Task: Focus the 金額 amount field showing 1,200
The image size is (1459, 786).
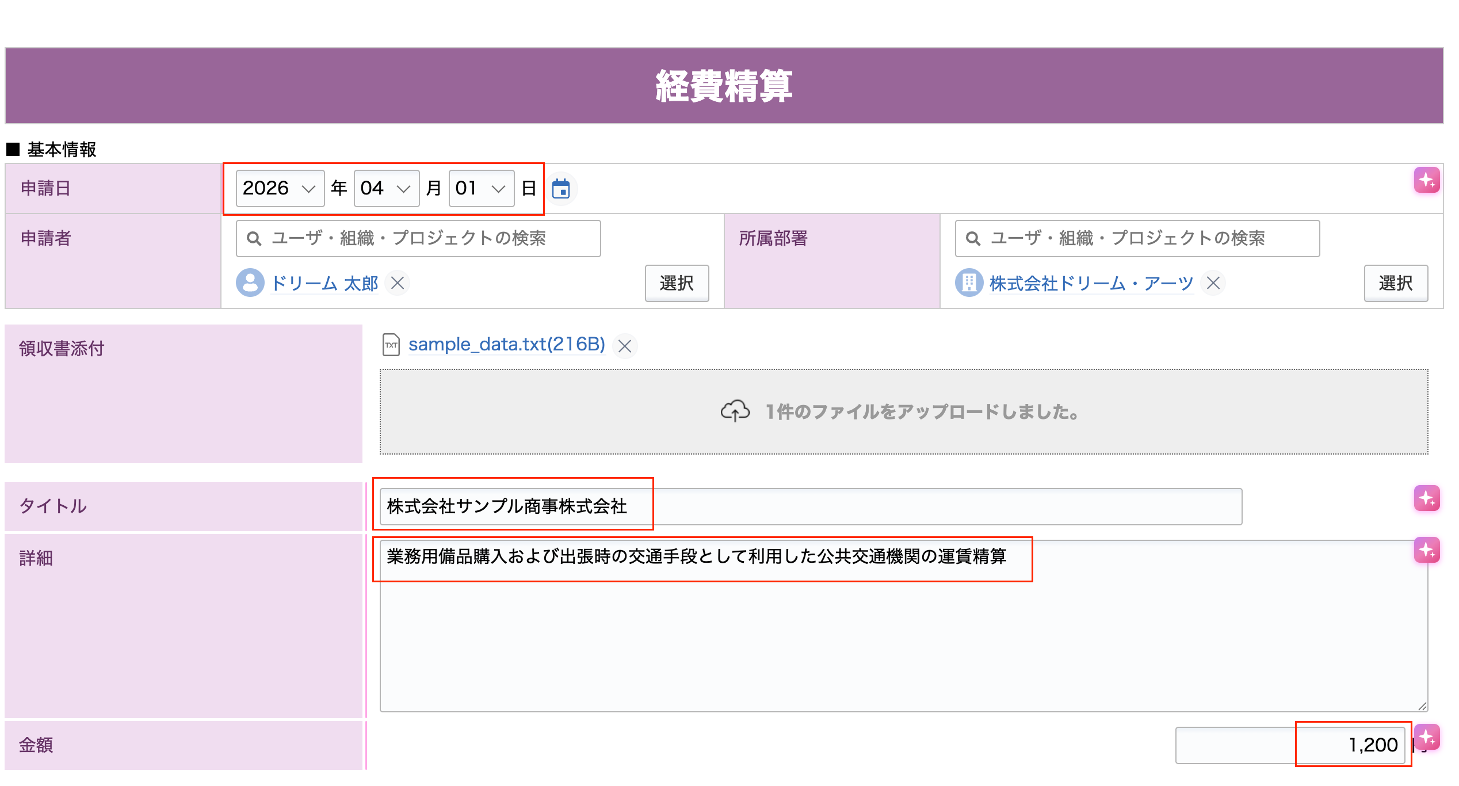Action: pos(1290,745)
